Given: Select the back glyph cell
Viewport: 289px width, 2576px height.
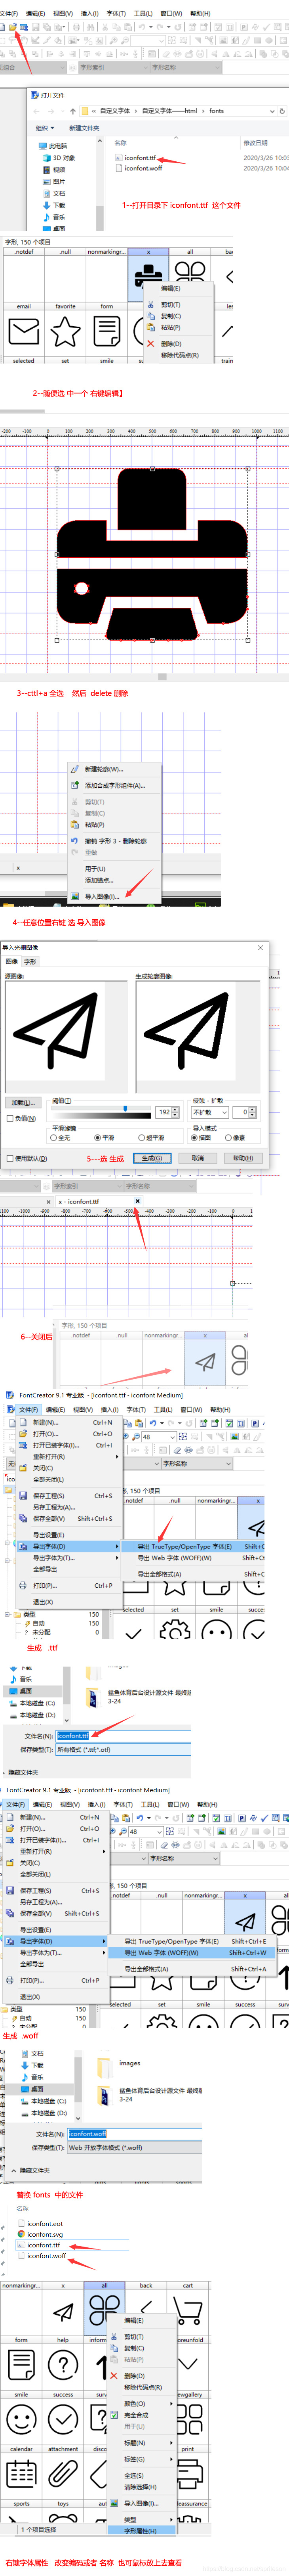Looking at the screenshot, I should pyautogui.click(x=146, y=2309).
